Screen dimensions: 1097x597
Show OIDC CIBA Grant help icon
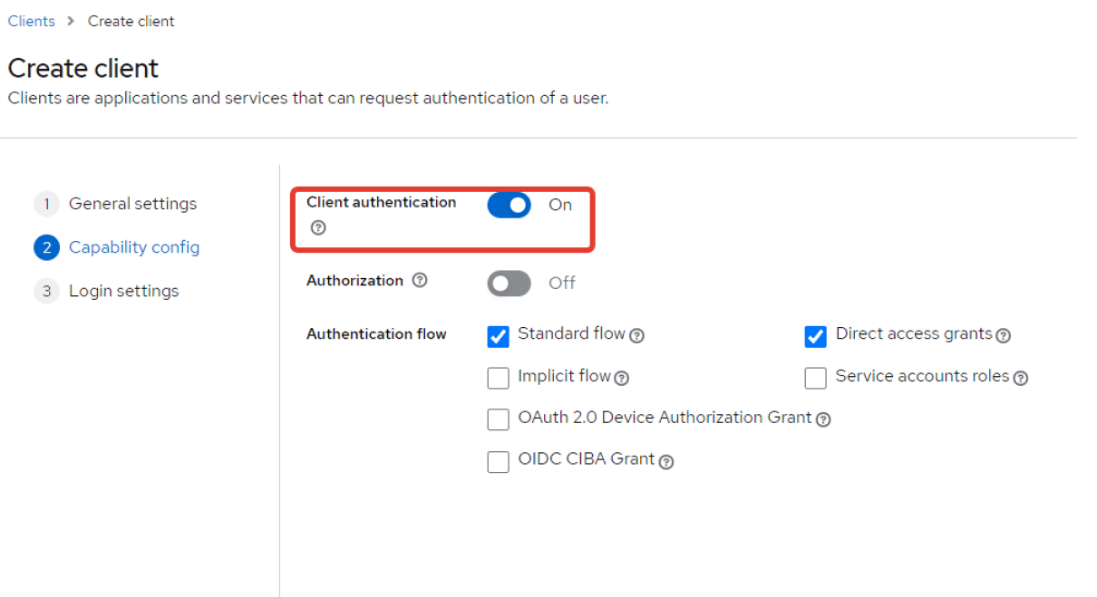point(666,461)
